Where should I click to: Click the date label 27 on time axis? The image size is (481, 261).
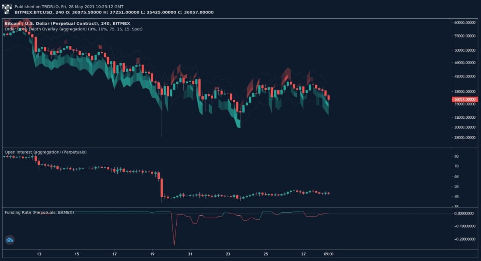(x=303, y=254)
